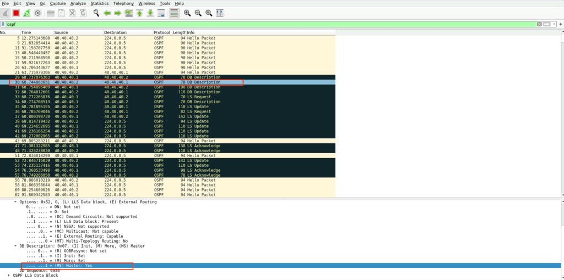Open the Statistics menu
Viewport: 564px width, 280px height.
click(x=99, y=3)
